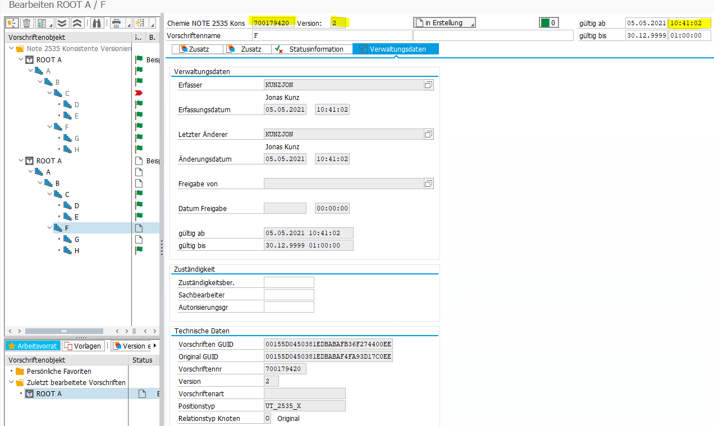Open value help icon for Erfasser field
Image resolution: width=714 pixels, height=426 pixels.
[428, 85]
